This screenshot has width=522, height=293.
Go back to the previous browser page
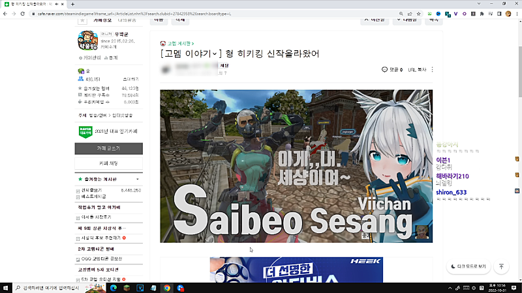pos(5,14)
